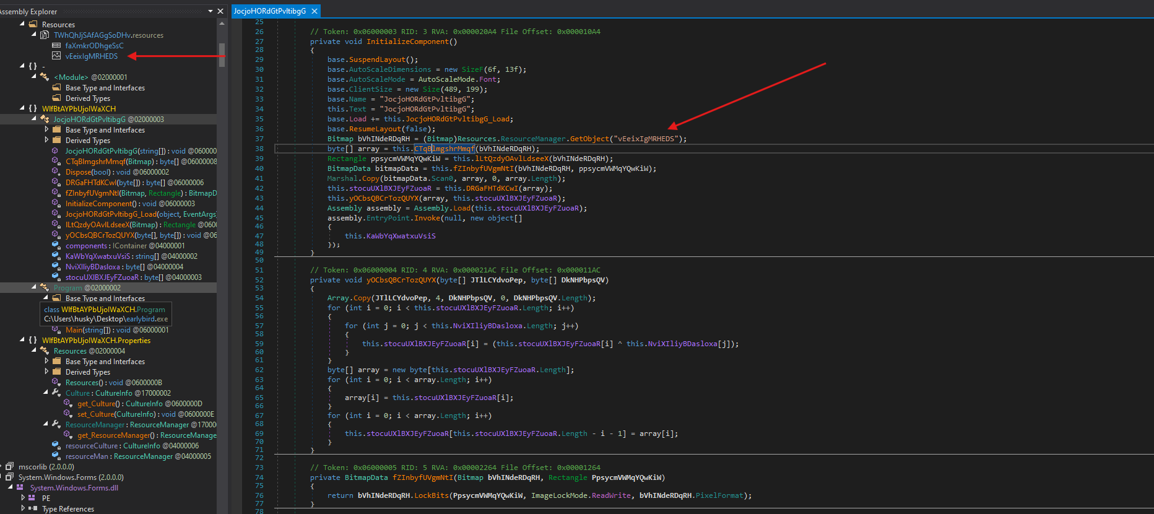Collapse the top Resources folder node
The image size is (1154, 514).
click(x=22, y=24)
